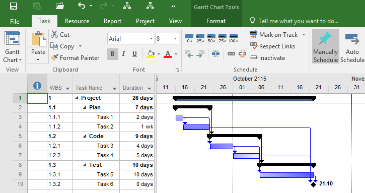The width and height of the screenshot is (365, 193).
Task: Open the Report tab
Action: click(112, 21)
